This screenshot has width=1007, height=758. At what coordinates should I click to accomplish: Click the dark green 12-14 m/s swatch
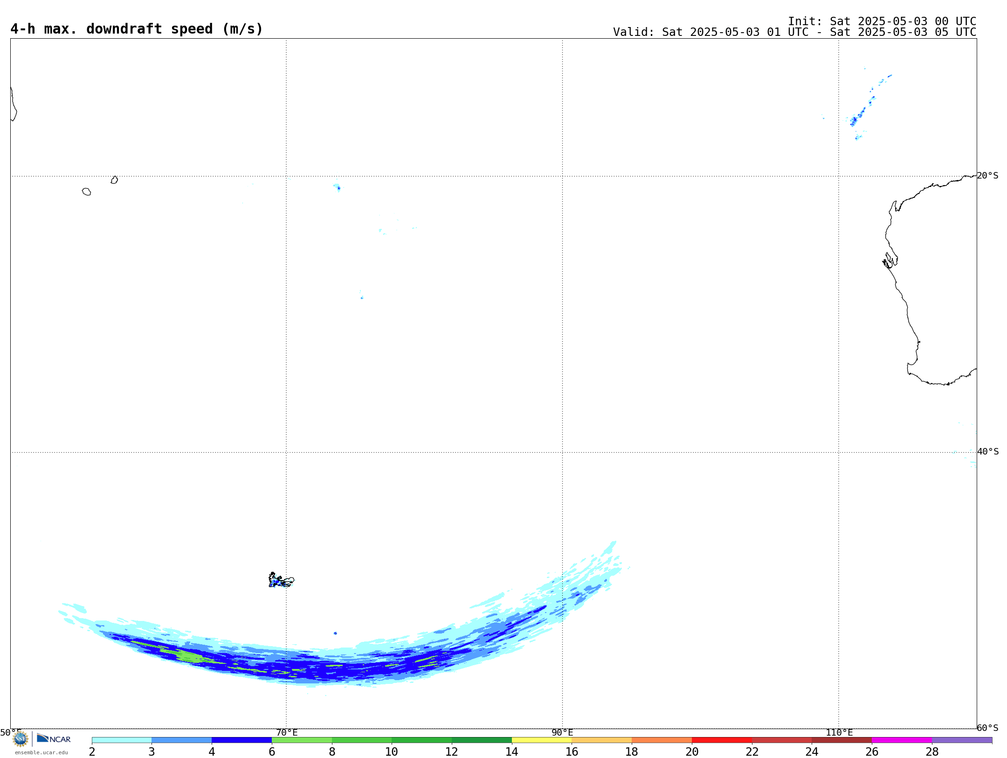[482, 740]
